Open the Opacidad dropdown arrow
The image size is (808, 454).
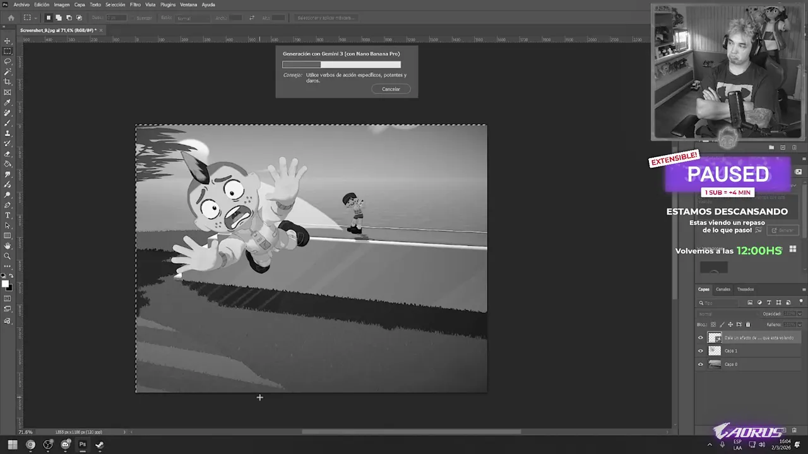[799, 313]
